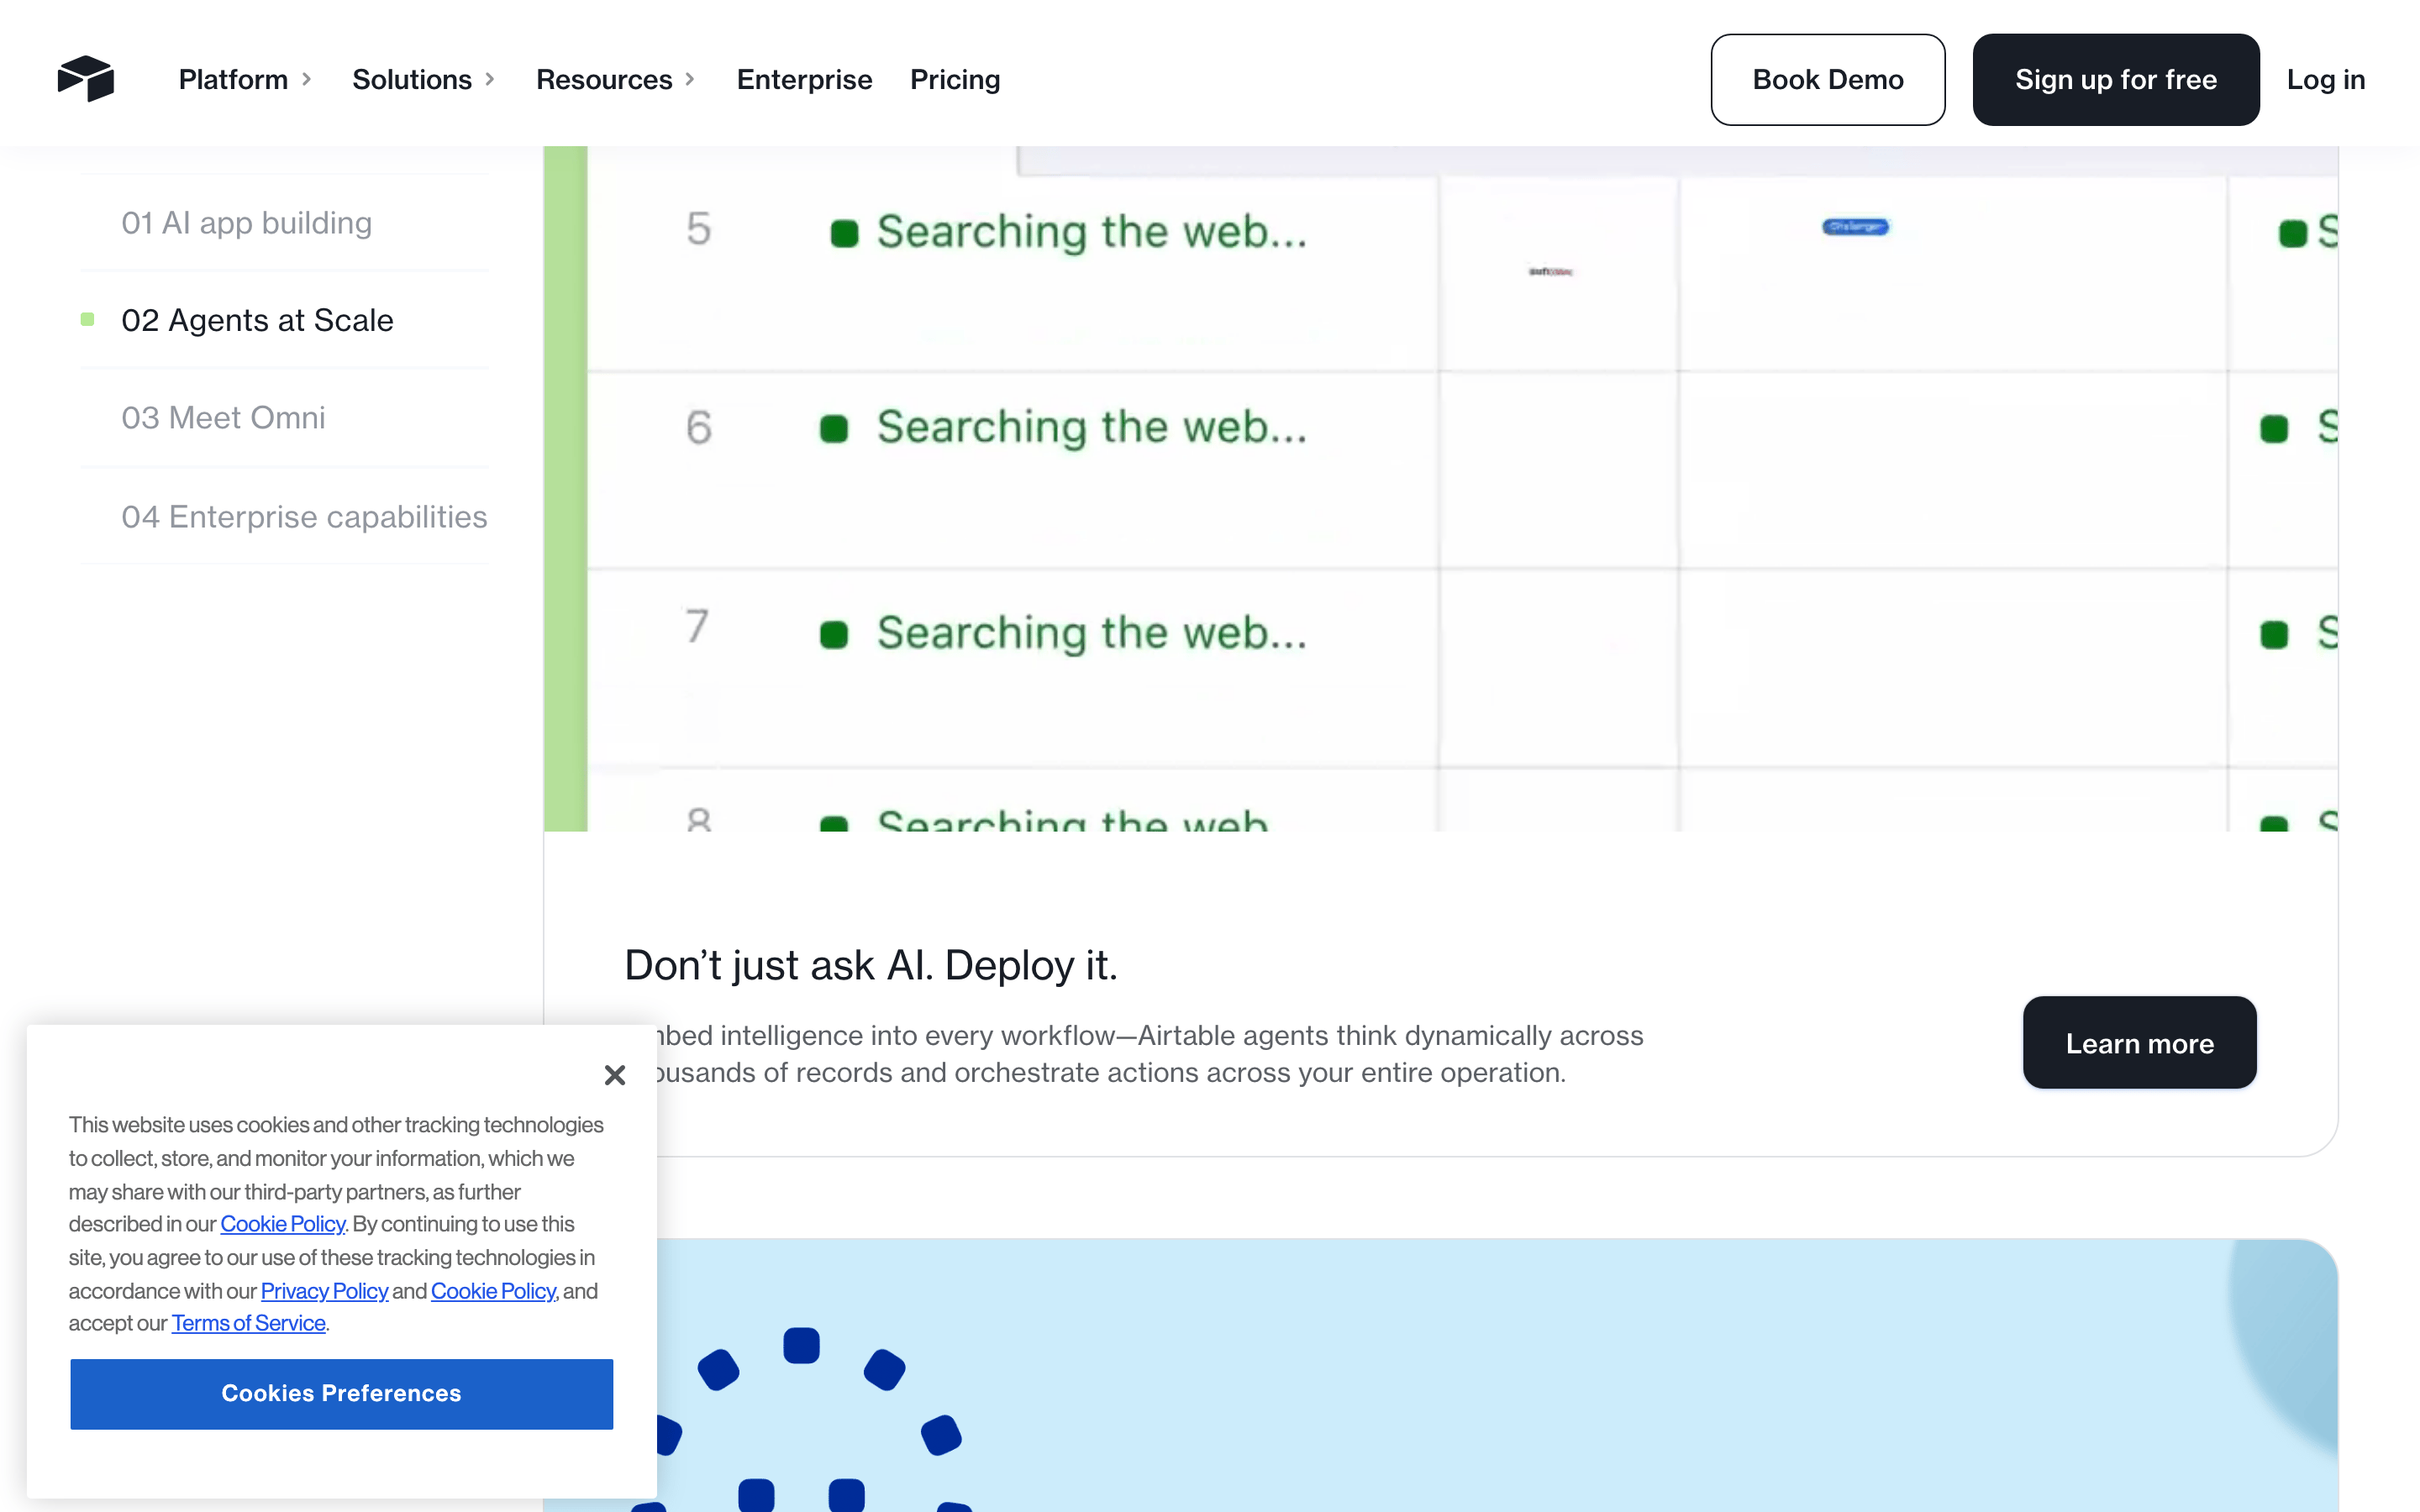The width and height of the screenshot is (2420, 1512).
Task: Open the Pricing nav item
Action: (x=955, y=79)
